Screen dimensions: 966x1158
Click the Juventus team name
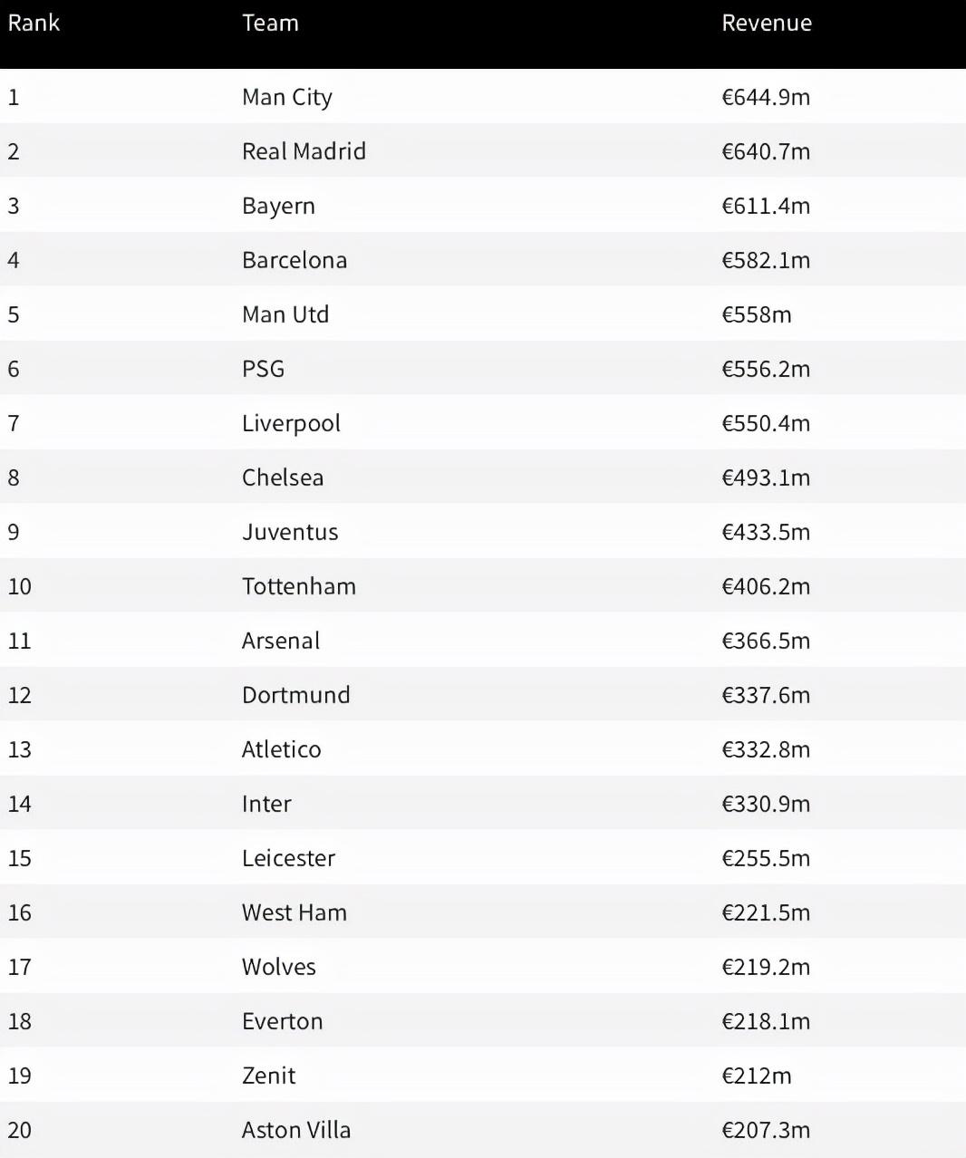pos(290,532)
